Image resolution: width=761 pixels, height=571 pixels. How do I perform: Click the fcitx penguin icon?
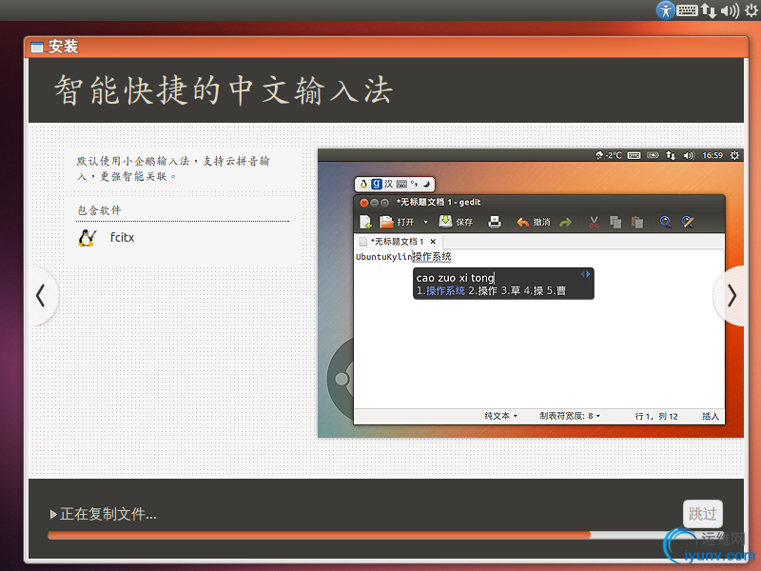[87, 237]
